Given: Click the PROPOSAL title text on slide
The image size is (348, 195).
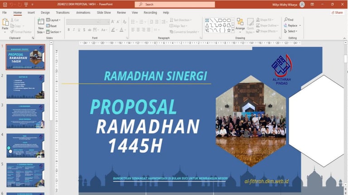Looking at the screenshot, I should [133, 107].
